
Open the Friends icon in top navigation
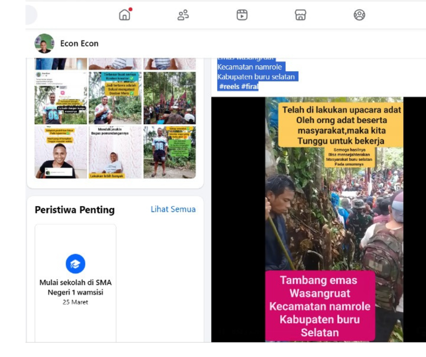pyautogui.click(x=183, y=15)
